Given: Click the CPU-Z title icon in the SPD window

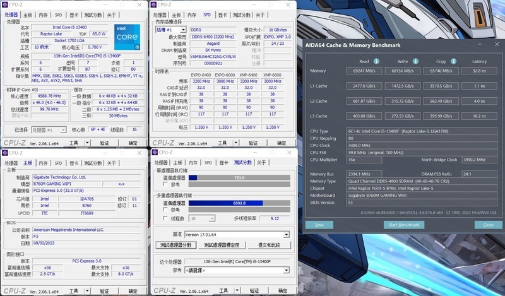Looking at the screenshot, I should pyautogui.click(x=154, y=4).
